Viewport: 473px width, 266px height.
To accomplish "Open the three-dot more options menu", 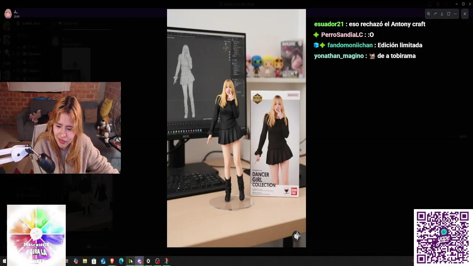I will click(x=455, y=14).
